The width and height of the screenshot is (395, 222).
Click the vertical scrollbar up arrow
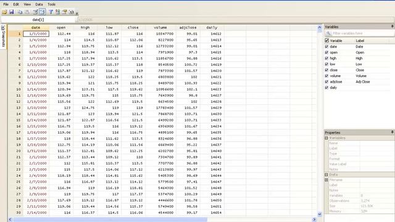point(320,27)
